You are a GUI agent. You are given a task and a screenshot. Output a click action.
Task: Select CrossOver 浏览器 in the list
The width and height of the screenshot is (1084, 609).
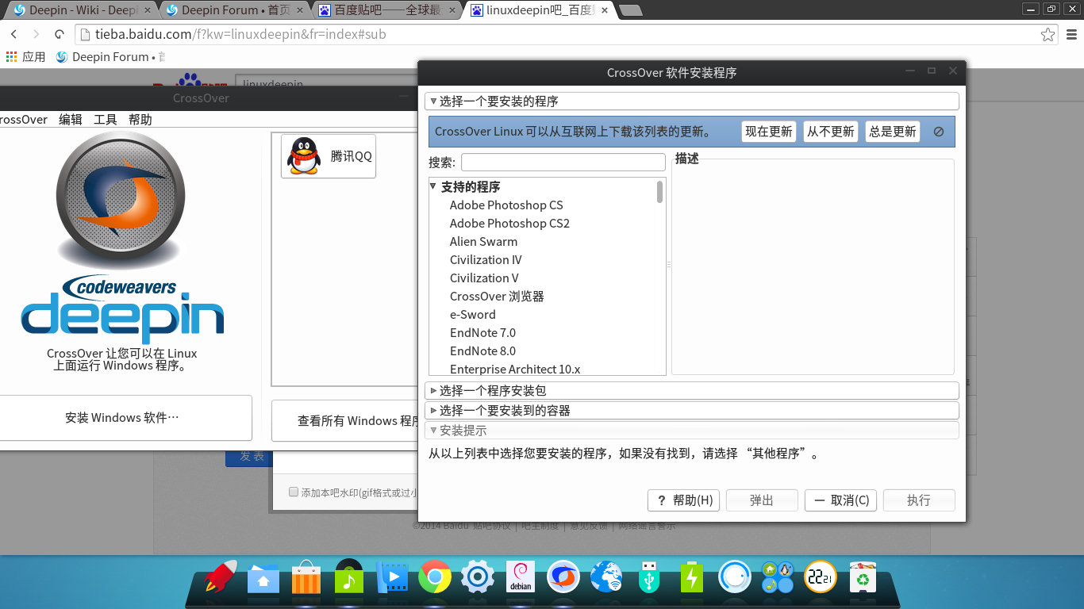click(x=497, y=297)
